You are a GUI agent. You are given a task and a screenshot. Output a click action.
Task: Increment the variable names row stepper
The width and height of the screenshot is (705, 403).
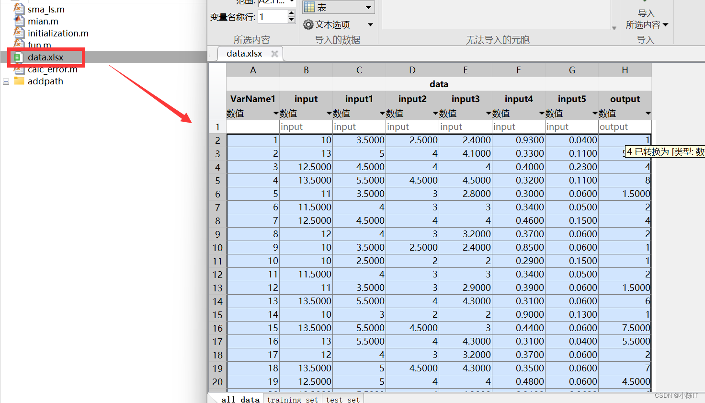tap(292, 13)
